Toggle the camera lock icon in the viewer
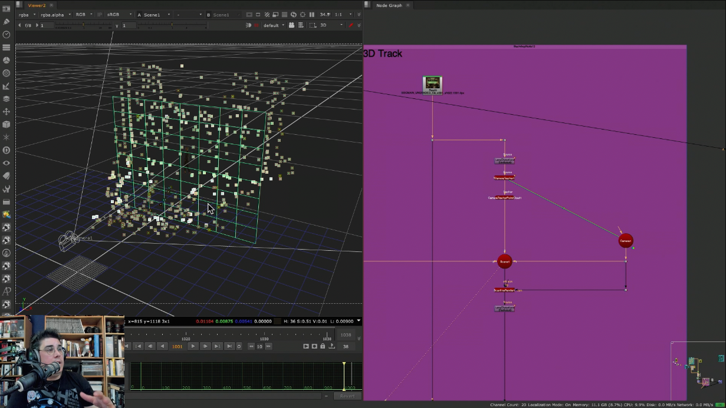 coord(291,25)
